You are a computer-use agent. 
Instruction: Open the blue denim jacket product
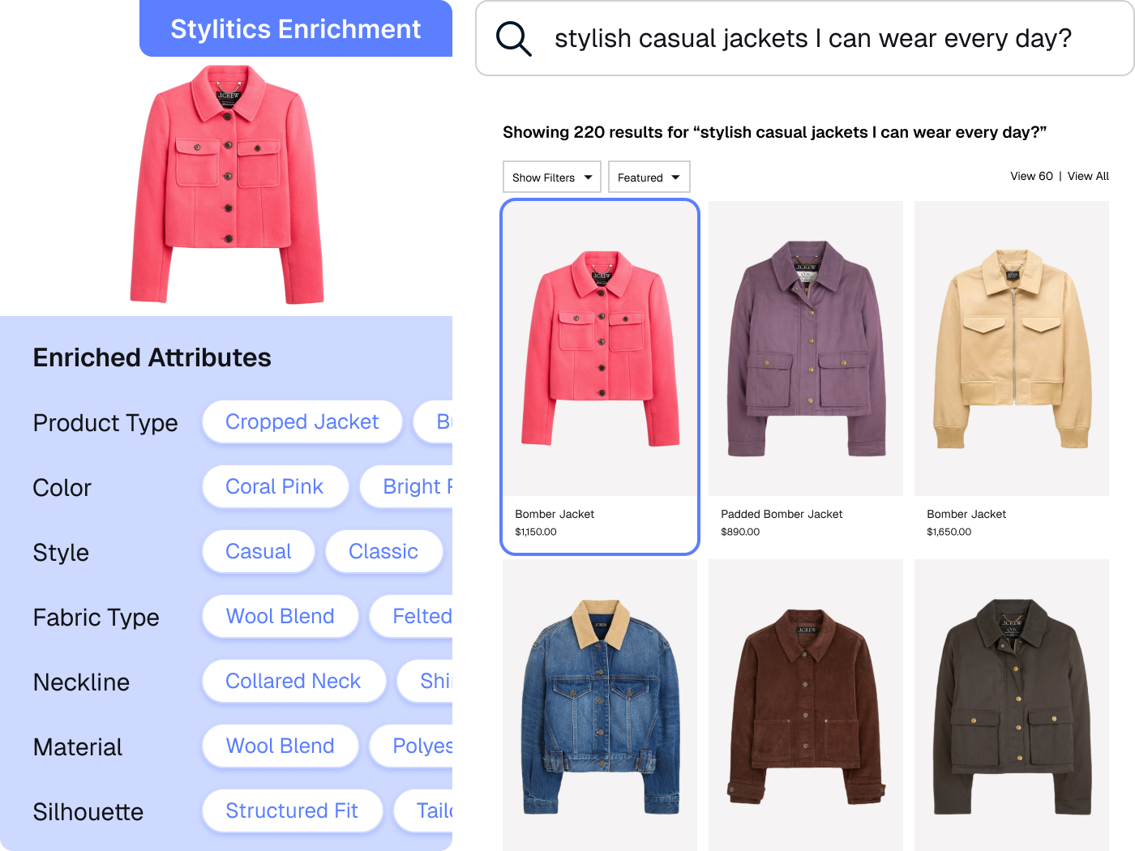point(600,705)
